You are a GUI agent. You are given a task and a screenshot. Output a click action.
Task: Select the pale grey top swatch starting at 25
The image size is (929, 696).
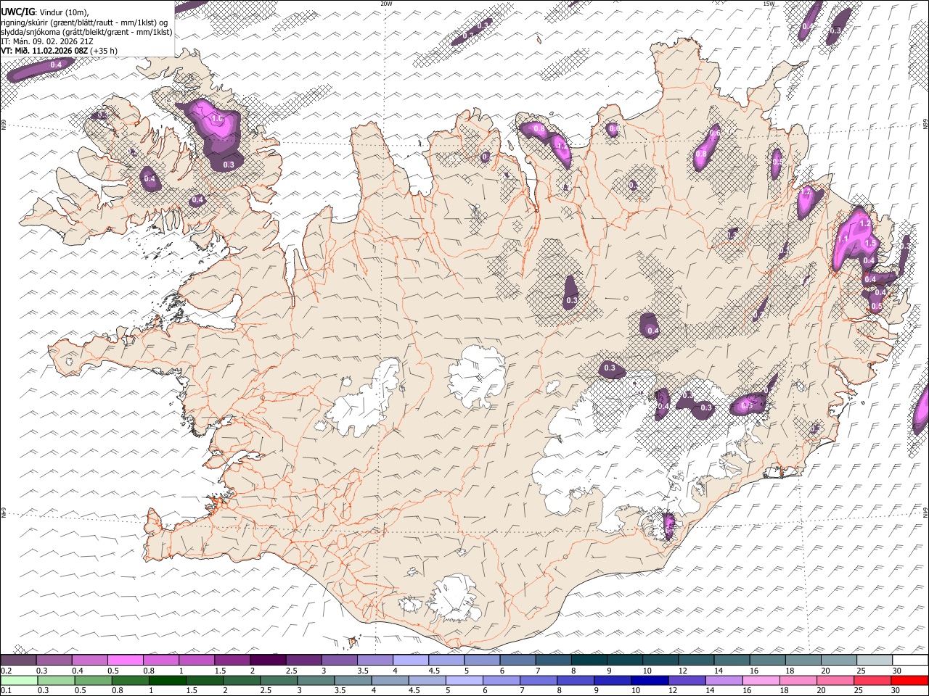(875, 660)
